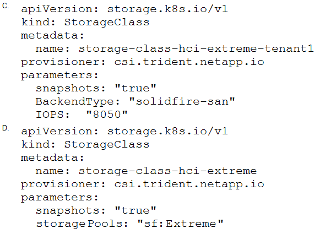
Task: Click snapshots: "true" in option C
Action: tap(96, 89)
